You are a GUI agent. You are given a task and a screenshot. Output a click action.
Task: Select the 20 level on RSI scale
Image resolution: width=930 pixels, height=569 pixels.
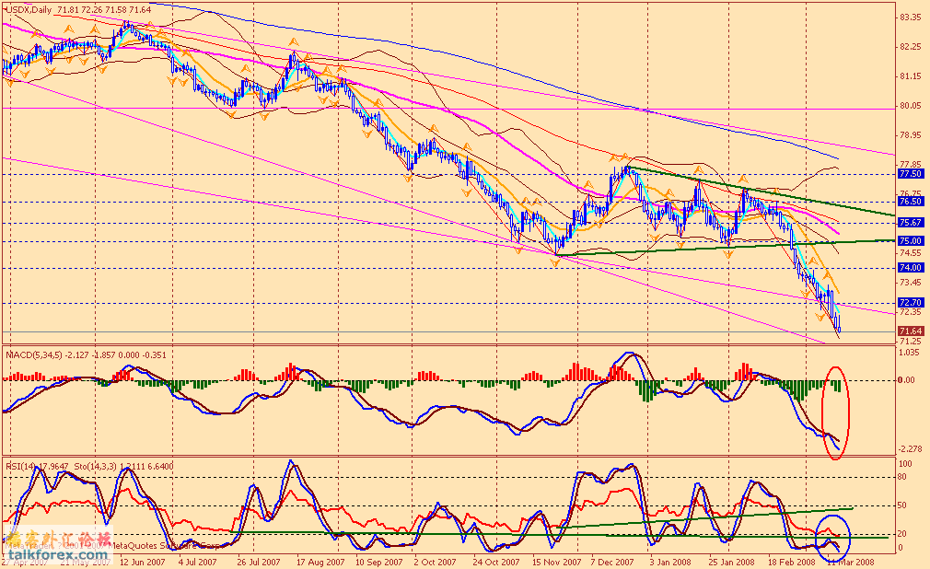click(x=902, y=534)
